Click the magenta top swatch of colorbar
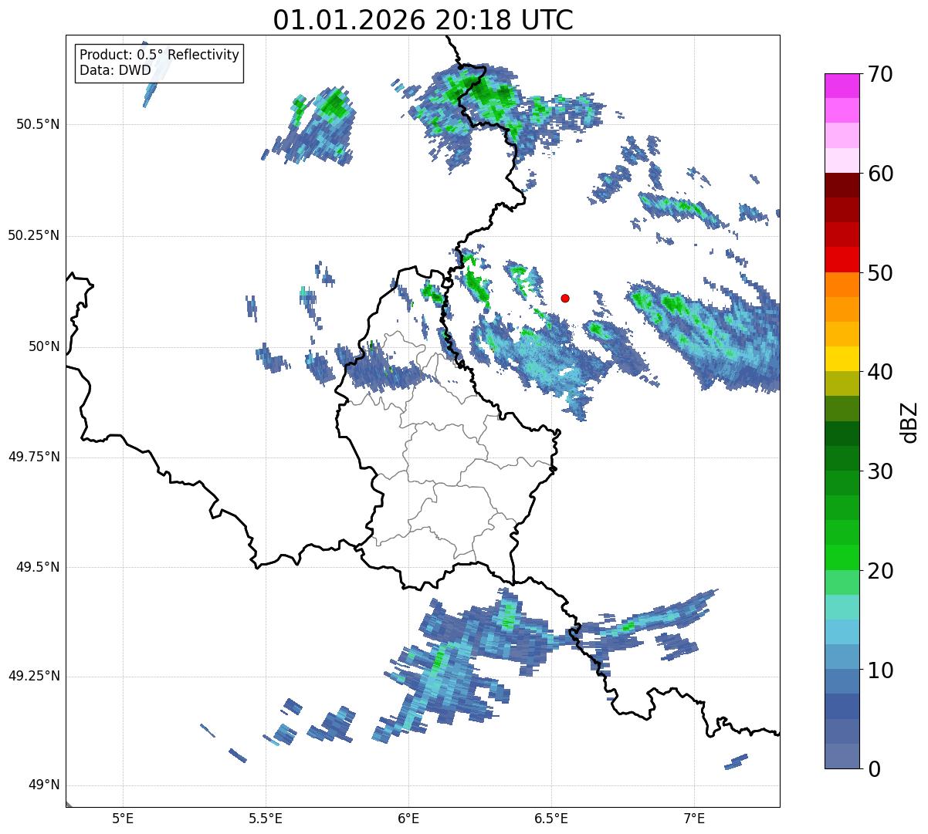The height and width of the screenshot is (834, 928). pos(842,86)
